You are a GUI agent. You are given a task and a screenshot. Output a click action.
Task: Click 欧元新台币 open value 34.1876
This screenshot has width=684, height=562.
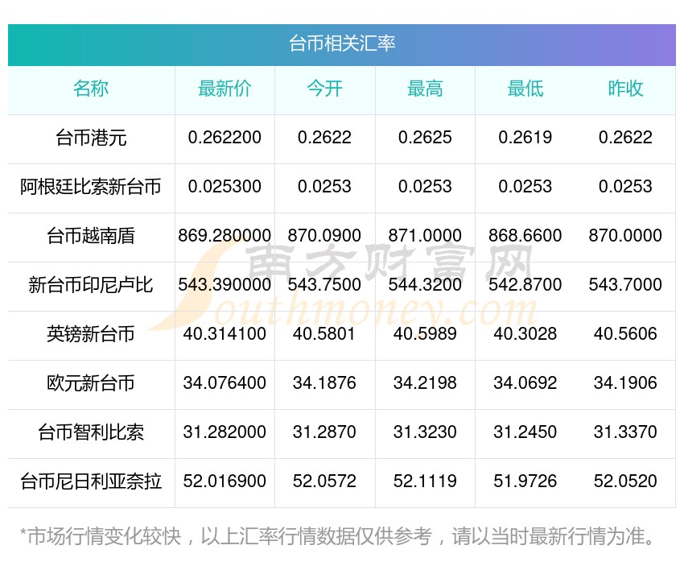[324, 383]
